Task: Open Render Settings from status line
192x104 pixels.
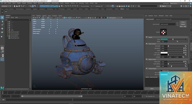Action: 124,6
